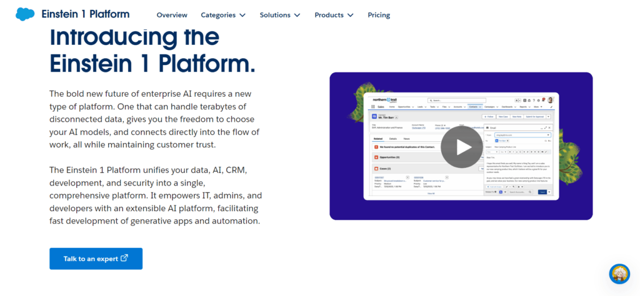Click paragraph starting 'The bold new future'

point(155,119)
